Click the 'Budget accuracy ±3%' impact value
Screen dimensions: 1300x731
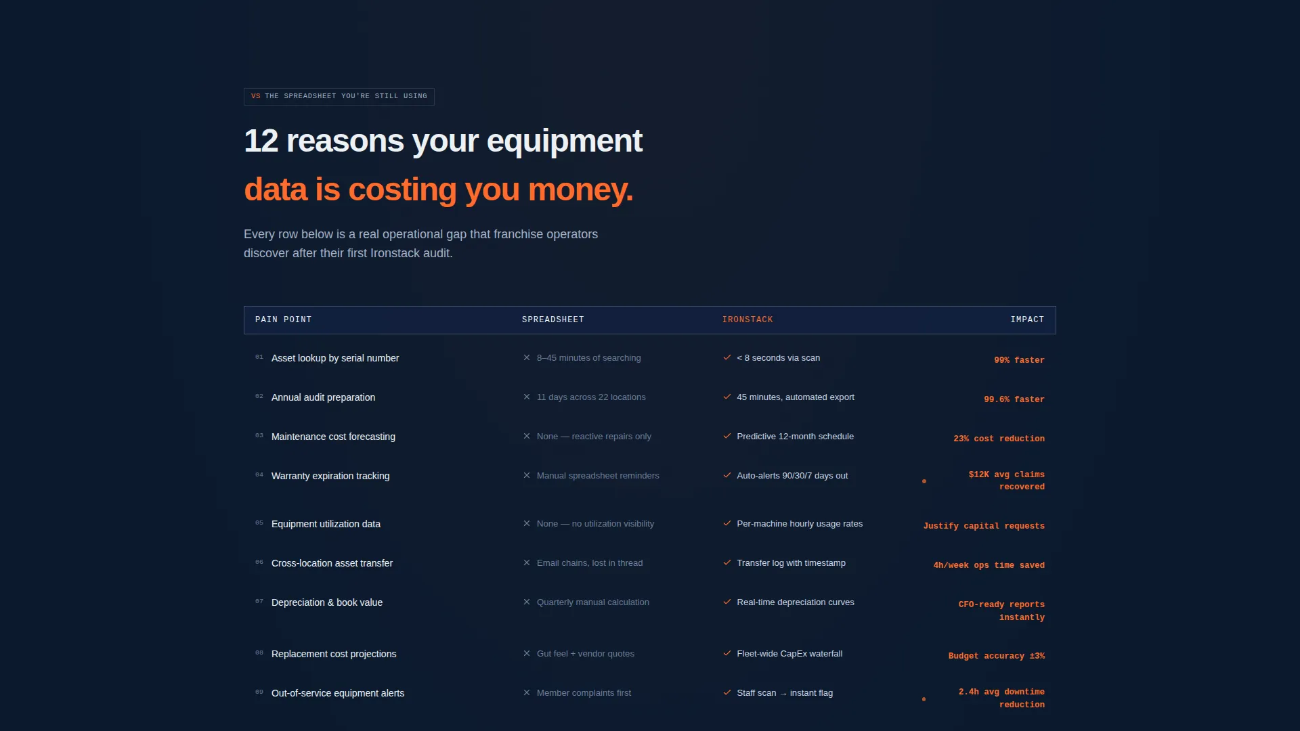coord(996,656)
